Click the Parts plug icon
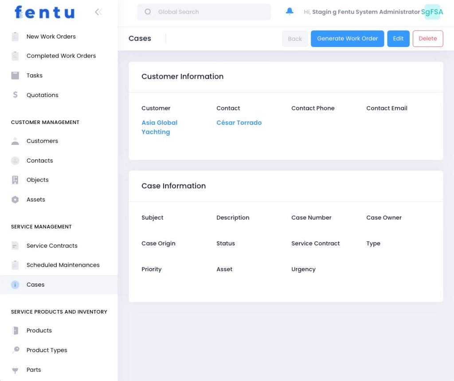The width and height of the screenshot is (454, 381). [x=15, y=369]
